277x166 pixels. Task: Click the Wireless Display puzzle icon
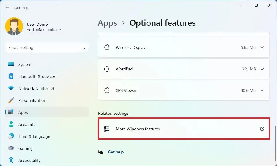[x=107, y=47]
